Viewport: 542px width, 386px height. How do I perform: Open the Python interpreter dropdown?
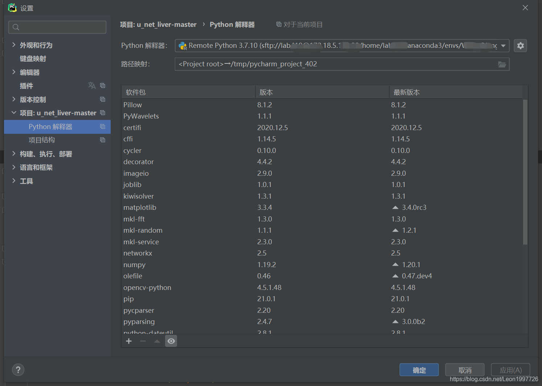point(503,46)
